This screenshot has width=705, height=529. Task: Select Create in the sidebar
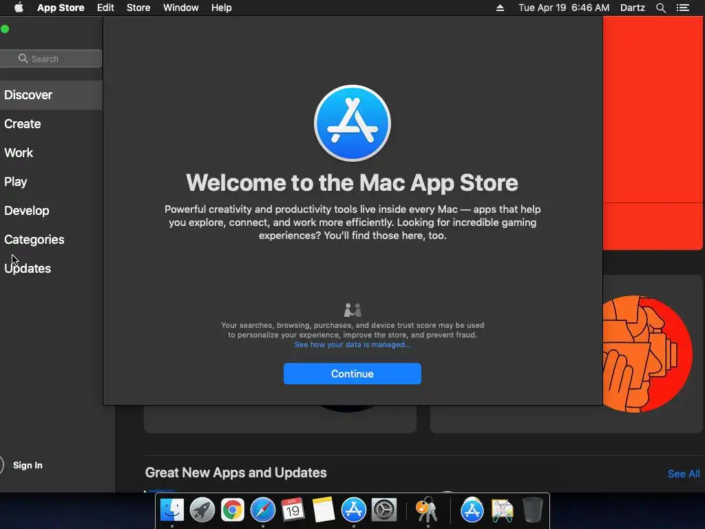click(x=23, y=124)
